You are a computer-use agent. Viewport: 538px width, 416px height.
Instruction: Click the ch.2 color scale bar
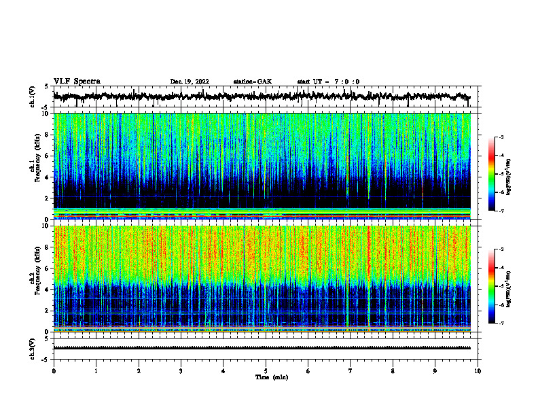[x=492, y=286]
